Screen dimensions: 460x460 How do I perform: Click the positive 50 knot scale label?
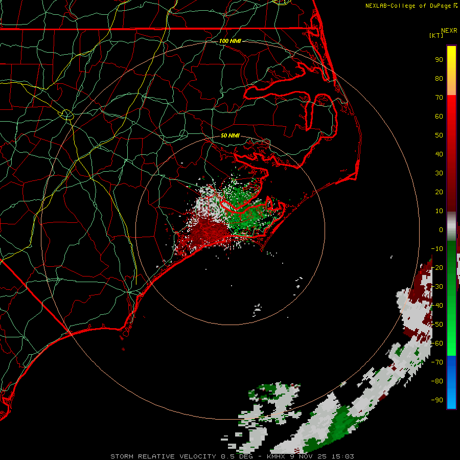[x=439, y=135]
